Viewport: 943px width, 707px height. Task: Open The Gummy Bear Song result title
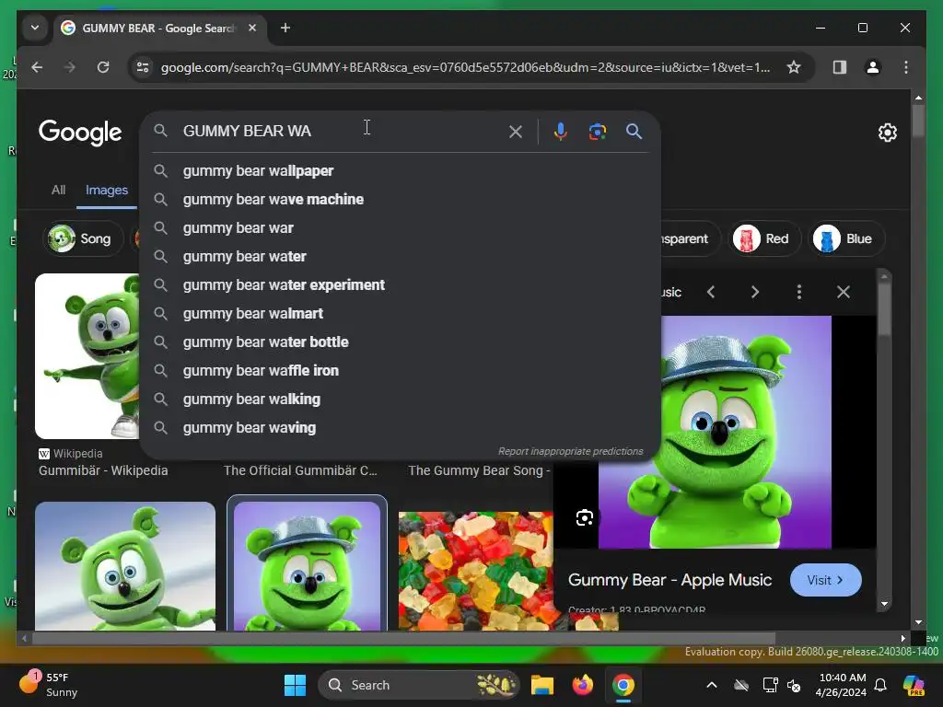point(479,470)
